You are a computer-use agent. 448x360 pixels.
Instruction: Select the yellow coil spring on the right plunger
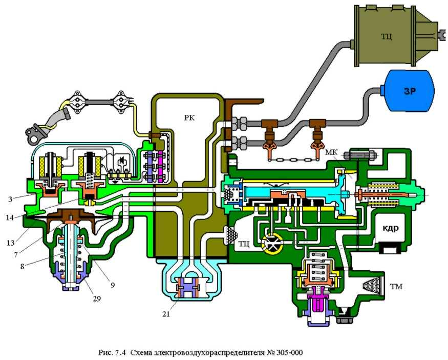[x=382, y=194]
